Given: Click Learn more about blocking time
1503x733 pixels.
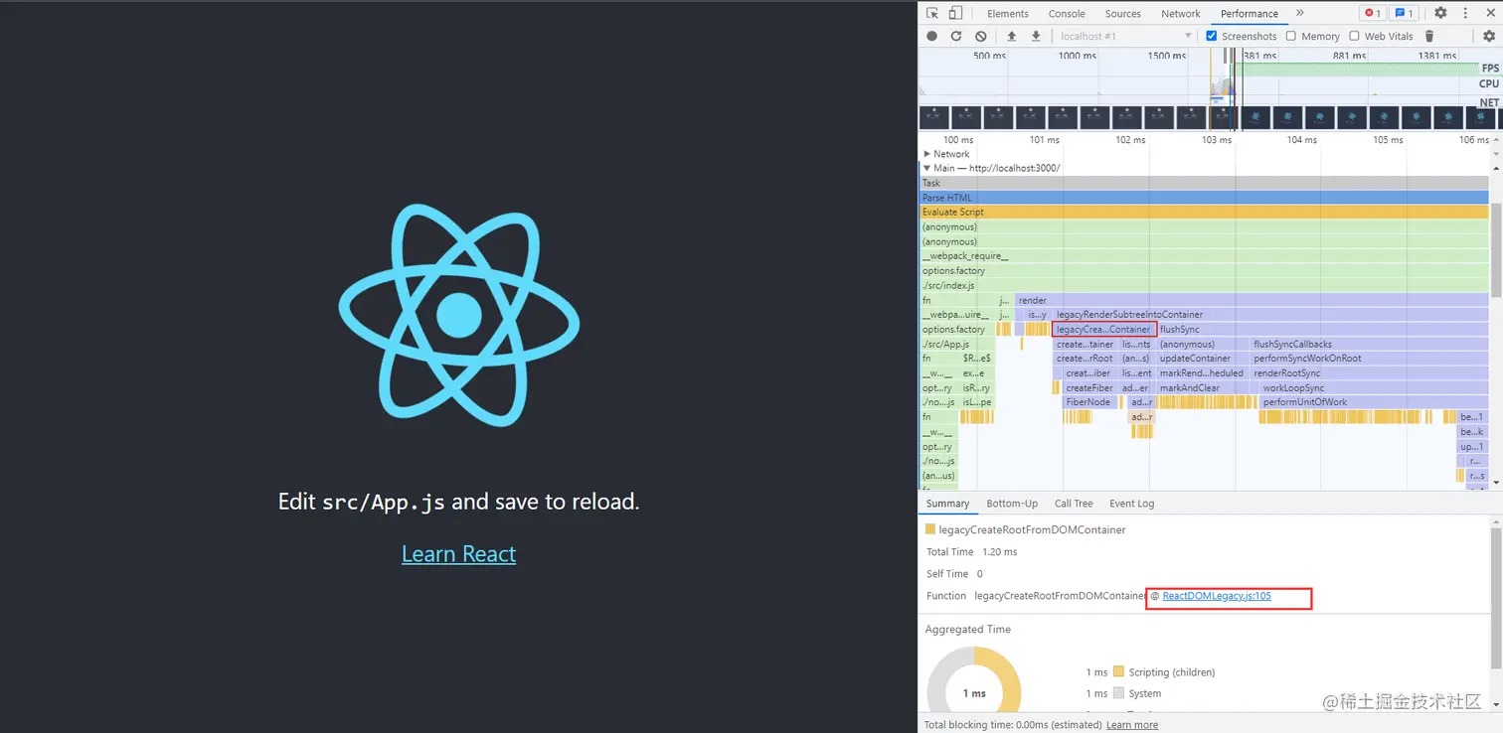Looking at the screenshot, I should [1132, 725].
